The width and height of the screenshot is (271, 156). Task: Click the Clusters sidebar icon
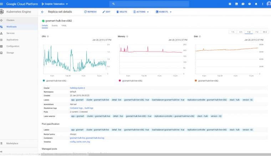click(x=1, y=20)
